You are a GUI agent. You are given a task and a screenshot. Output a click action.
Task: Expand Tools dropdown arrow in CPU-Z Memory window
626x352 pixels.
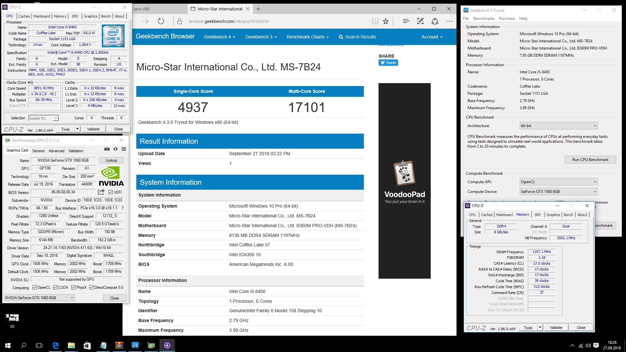pos(540,328)
